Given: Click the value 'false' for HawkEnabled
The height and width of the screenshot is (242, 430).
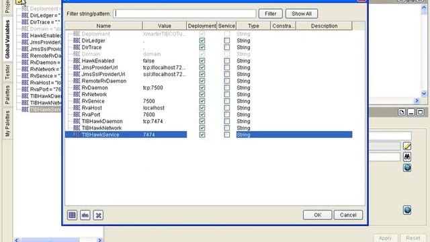Looking at the screenshot, I should pyautogui.click(x=148, y=61).
